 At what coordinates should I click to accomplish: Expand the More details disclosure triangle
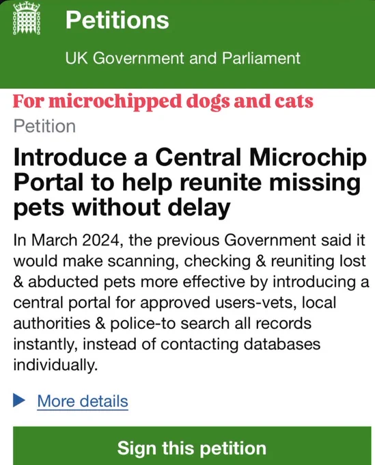click(19, 400)
